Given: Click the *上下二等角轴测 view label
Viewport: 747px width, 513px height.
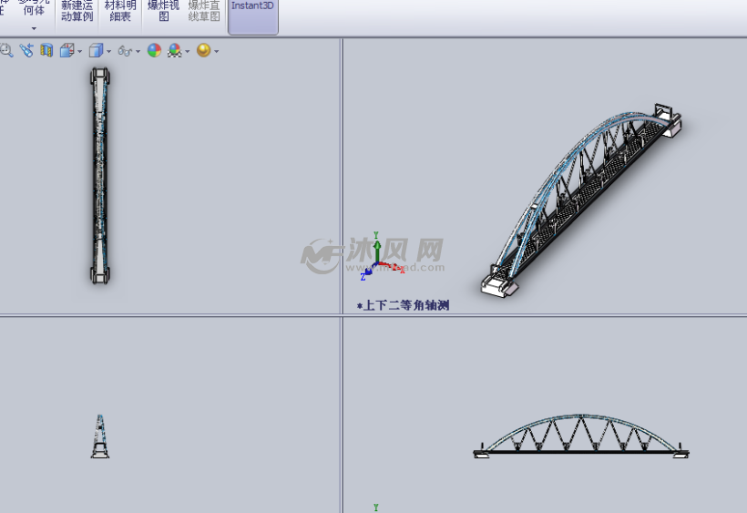Looking at the screenshot, I should click(x=403, y=305).
